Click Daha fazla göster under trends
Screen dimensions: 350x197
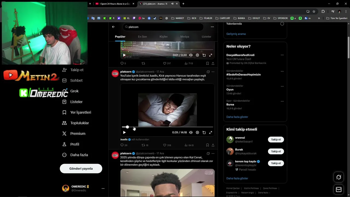point(237,117)
